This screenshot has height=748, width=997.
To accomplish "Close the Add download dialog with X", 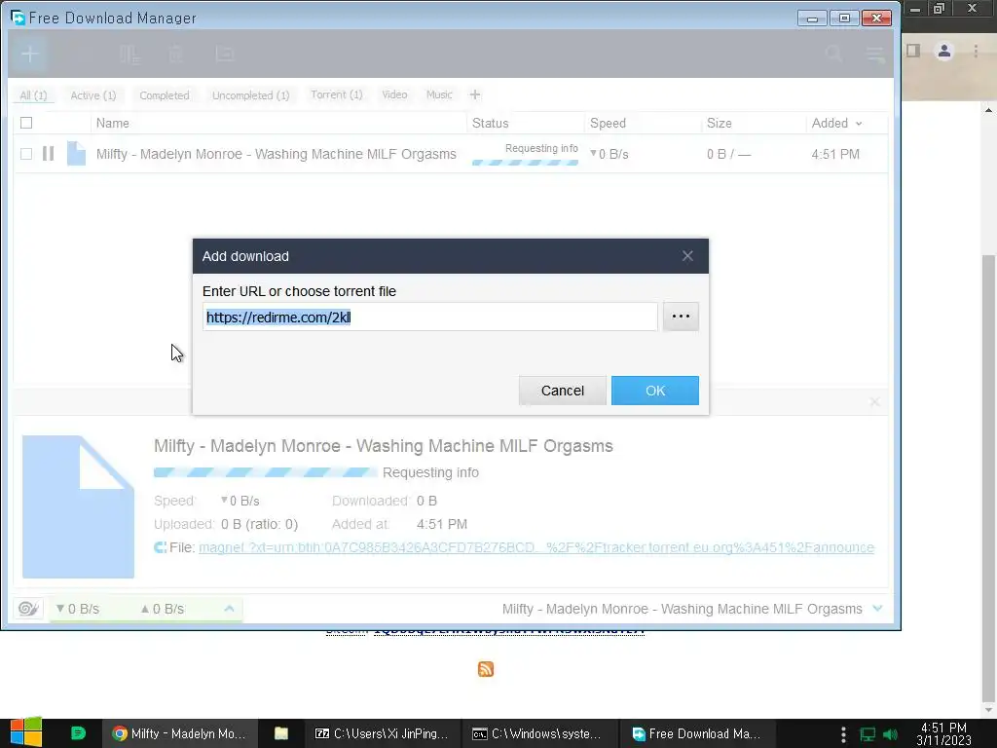I will pos(687,256).
